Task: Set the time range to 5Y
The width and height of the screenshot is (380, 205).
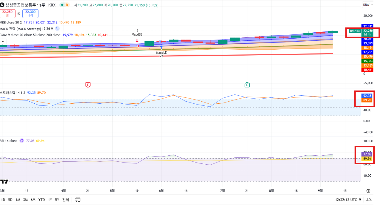Action: point(57,200)
